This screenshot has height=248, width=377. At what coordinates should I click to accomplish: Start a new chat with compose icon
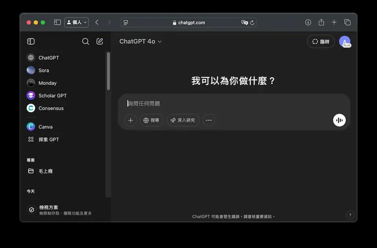pos(100,41)
